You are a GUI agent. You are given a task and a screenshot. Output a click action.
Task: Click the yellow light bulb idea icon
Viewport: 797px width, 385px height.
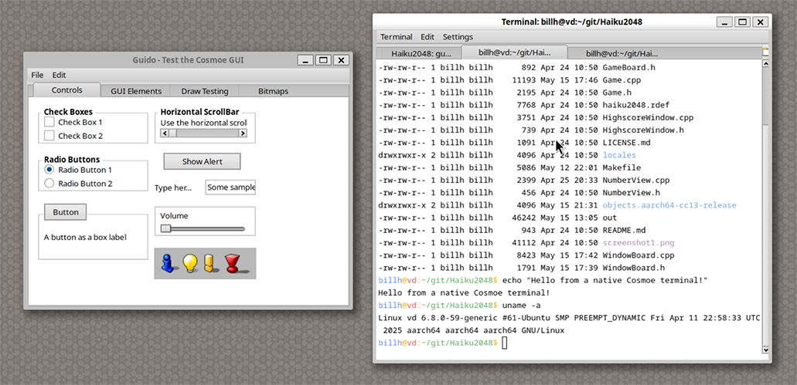coord(189,264)
